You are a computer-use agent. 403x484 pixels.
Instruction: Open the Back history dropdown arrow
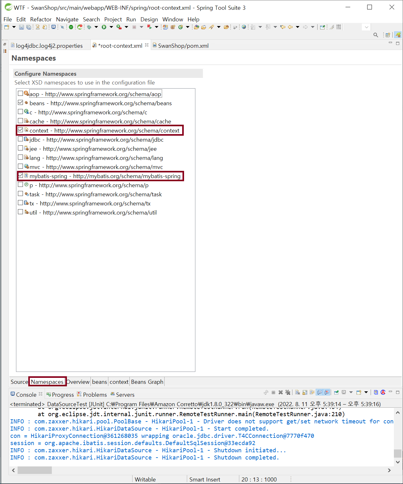pos(297,27)
